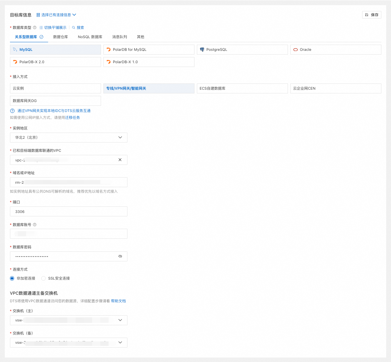Click the Oracle logo icon
The width and height of the screenshot is (391, 362).
pyautogui.click(x=295, y=49)
